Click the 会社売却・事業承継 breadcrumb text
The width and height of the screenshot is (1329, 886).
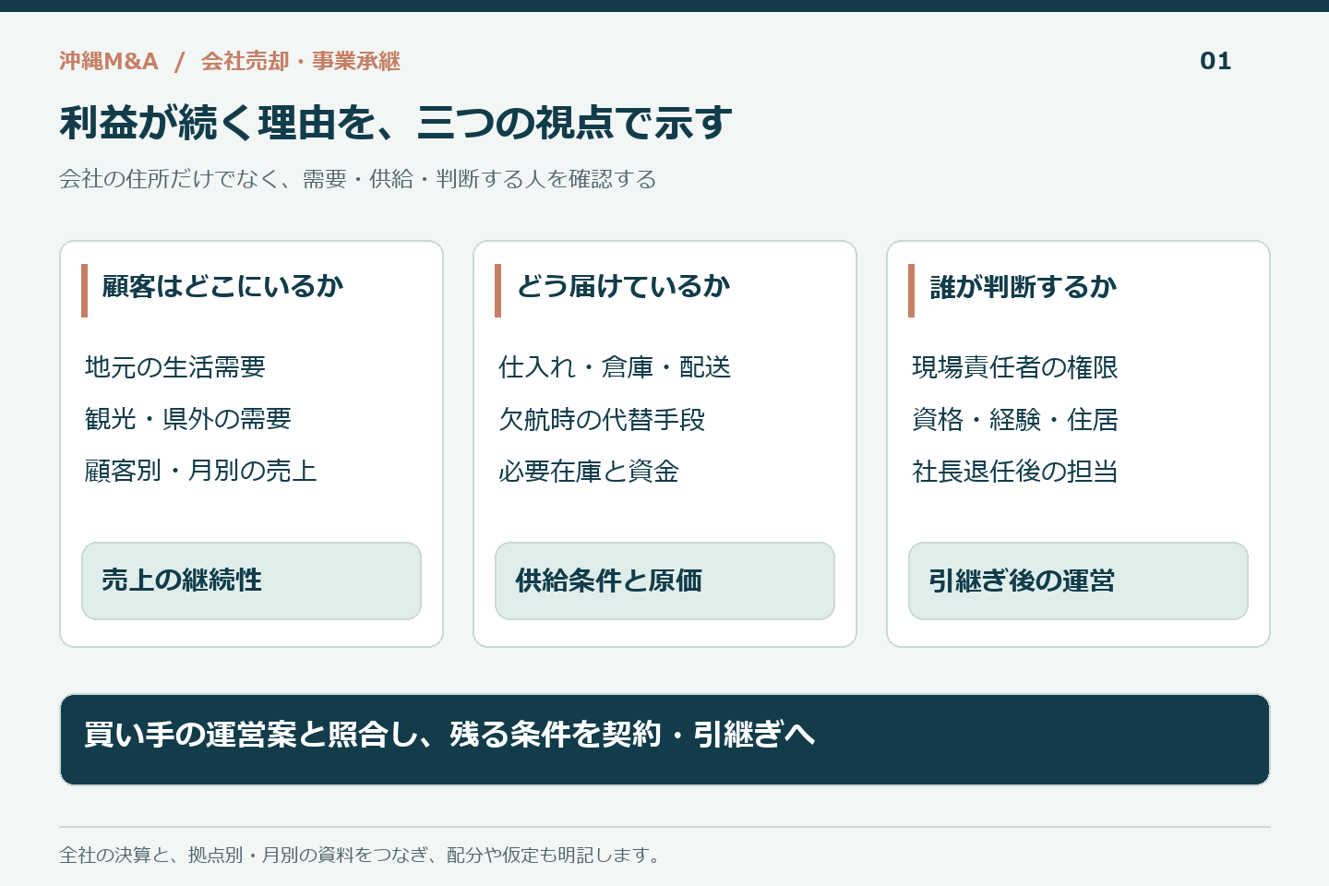pyautogui.click(x=301, y=61)
